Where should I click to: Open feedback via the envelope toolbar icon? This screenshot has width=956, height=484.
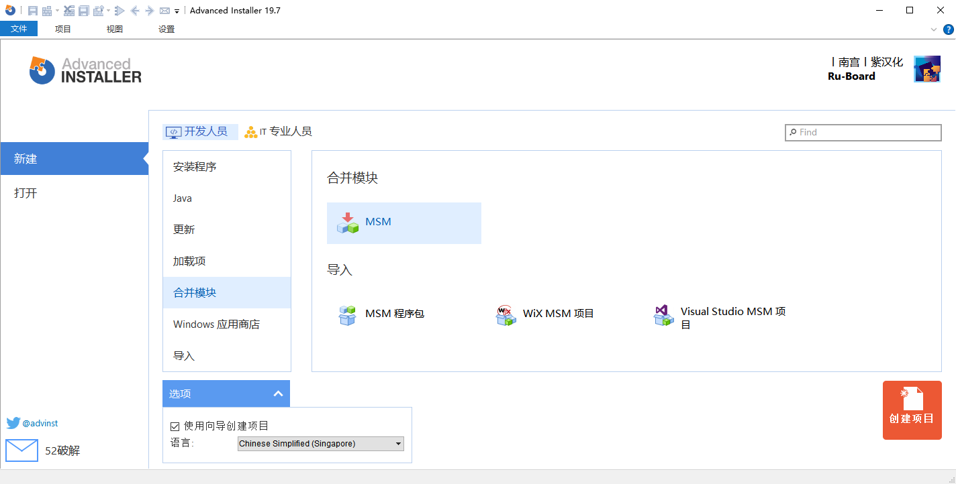pyautogui.click(x=164, y=10)
